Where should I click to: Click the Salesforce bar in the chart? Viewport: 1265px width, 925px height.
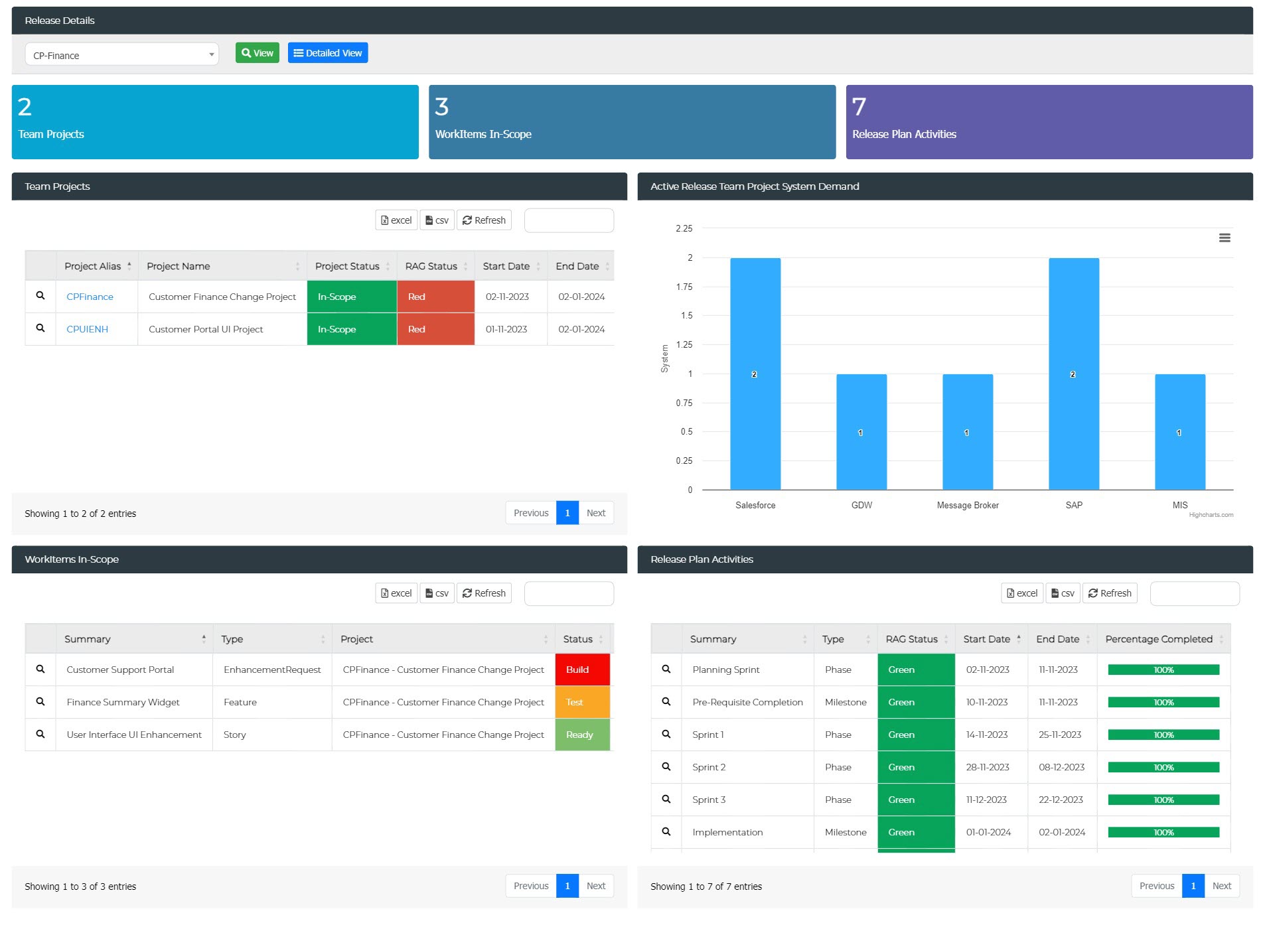click(755, 374)
